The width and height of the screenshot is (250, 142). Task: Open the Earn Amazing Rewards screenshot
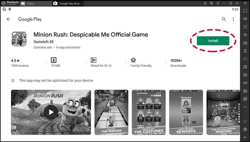[186, 112]
